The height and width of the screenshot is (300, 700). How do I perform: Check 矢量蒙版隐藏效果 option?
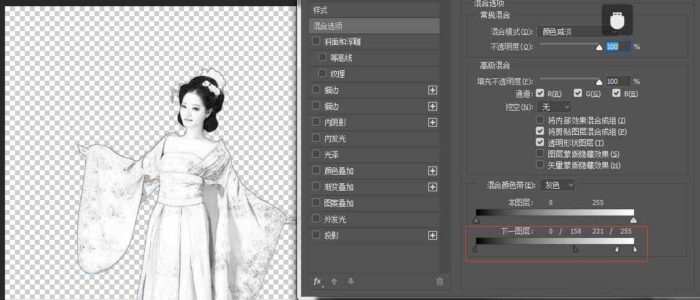coord(540,165)
